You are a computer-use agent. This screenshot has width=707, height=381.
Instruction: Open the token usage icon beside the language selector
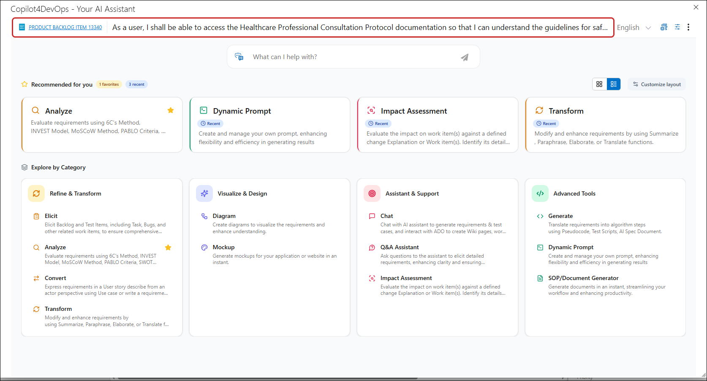[664, 27]
